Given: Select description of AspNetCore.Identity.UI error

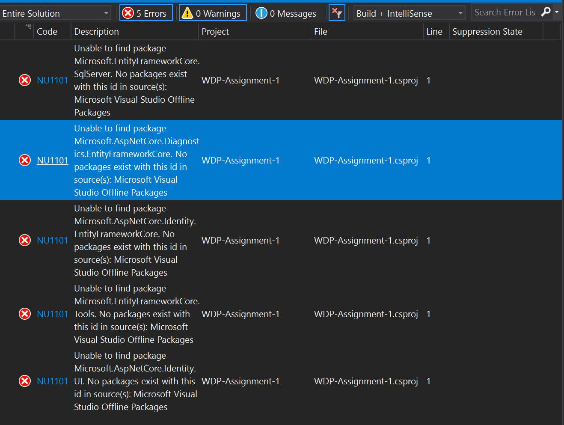Looking at the screenshot, I should [x=136, y=381].
